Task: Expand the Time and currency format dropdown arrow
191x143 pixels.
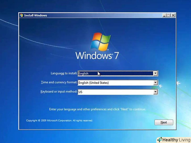Action: (155, 83)
